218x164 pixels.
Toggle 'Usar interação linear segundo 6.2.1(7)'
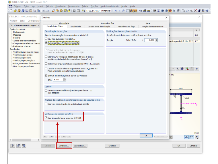pyautogui.click(x=46, y=118)
